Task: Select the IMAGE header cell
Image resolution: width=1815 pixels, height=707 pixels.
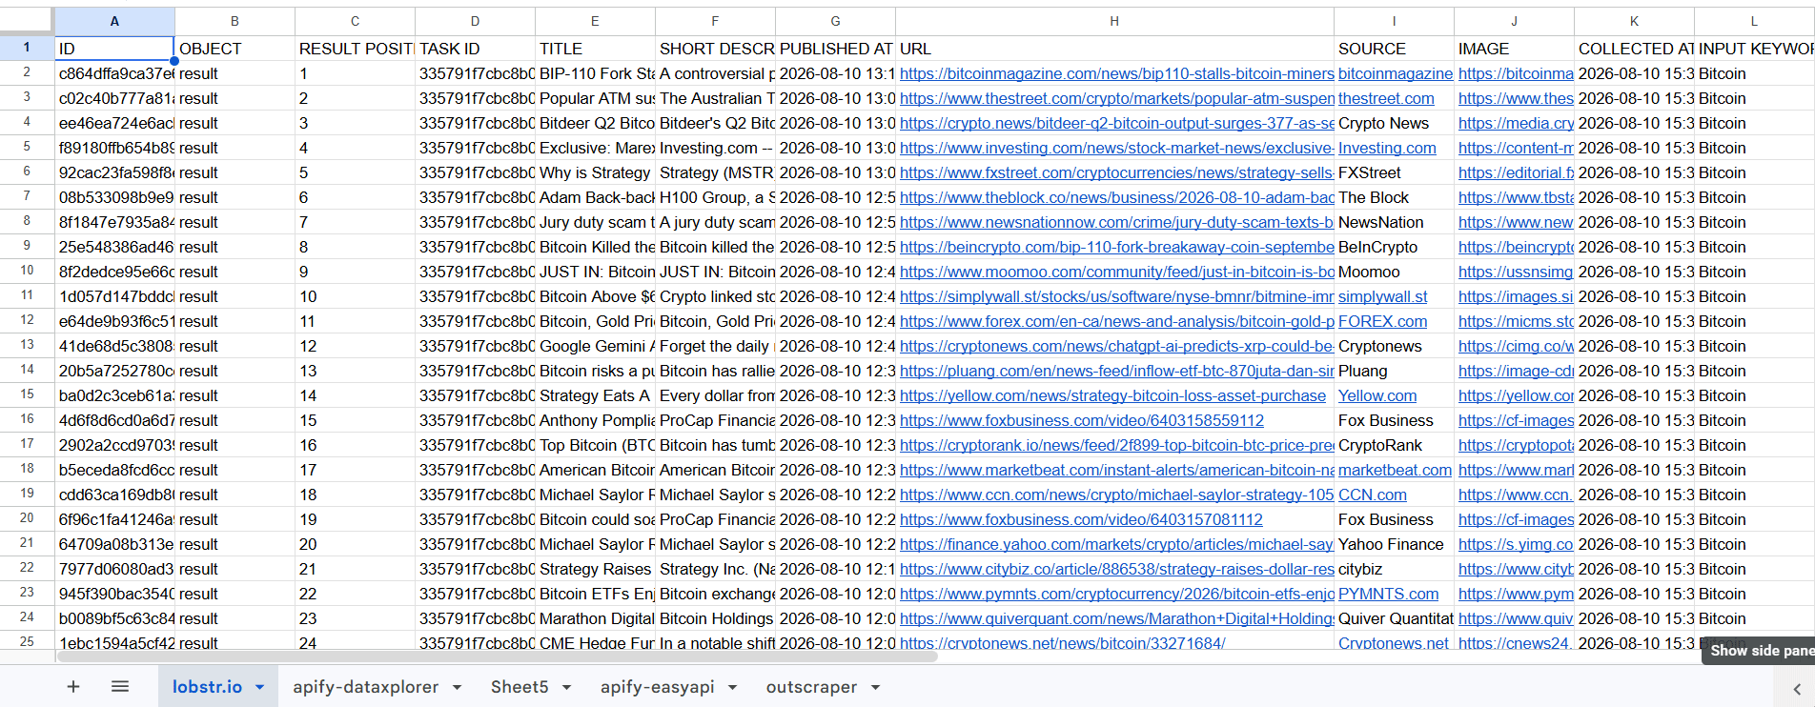Action: (1514, 49)
